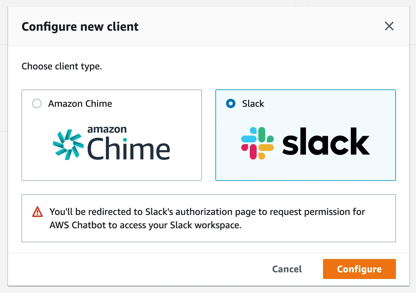Click the "Choose client type." instruction text
The width and height of the screenshot is (416, 293).
[x=62, y=66]
